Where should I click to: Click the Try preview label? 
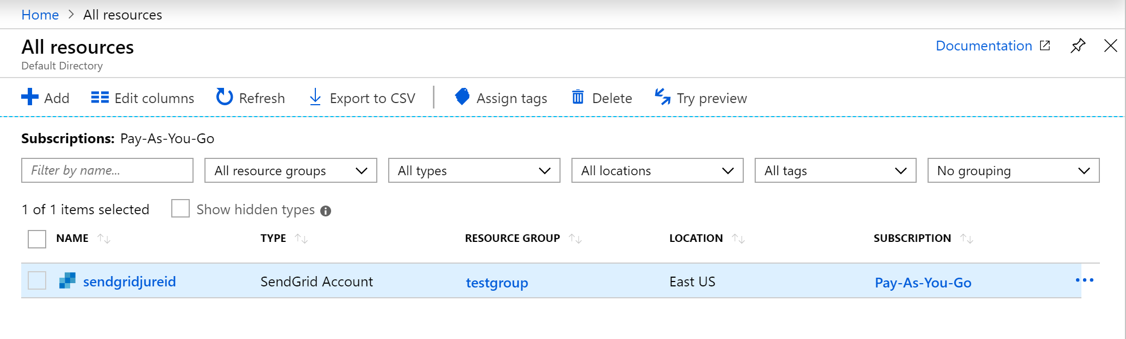tap(712, 98)
